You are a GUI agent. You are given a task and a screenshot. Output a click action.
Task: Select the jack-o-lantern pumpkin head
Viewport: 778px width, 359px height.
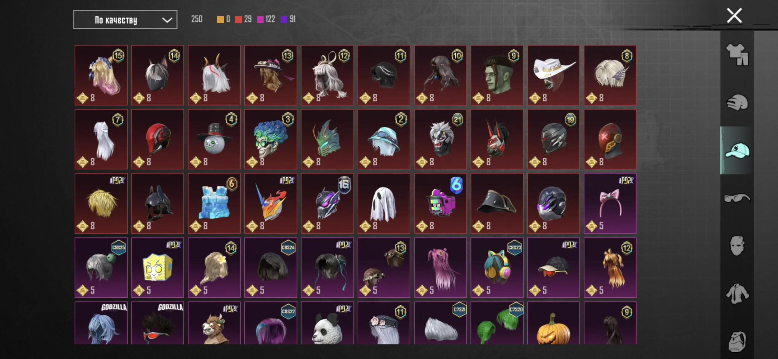[x=553, y=323]
